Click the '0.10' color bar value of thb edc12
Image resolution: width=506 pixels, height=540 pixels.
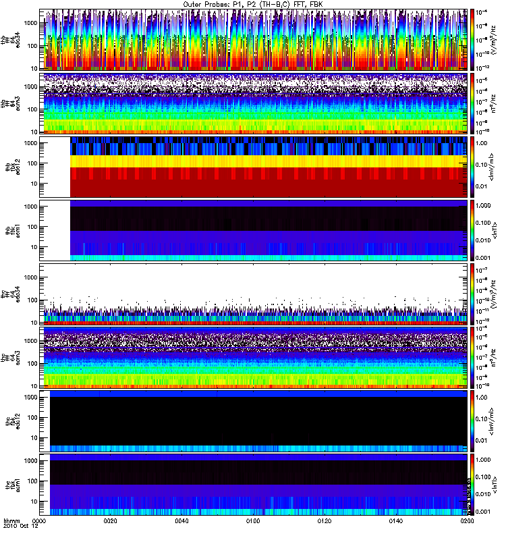point(482,165)
